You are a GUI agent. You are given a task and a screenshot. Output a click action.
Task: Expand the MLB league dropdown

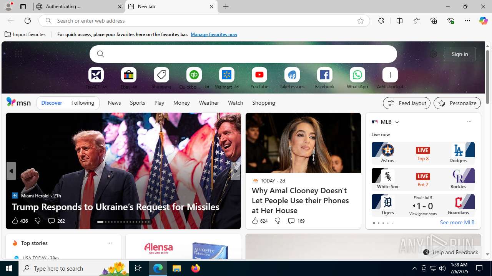[x=397, y=122]
